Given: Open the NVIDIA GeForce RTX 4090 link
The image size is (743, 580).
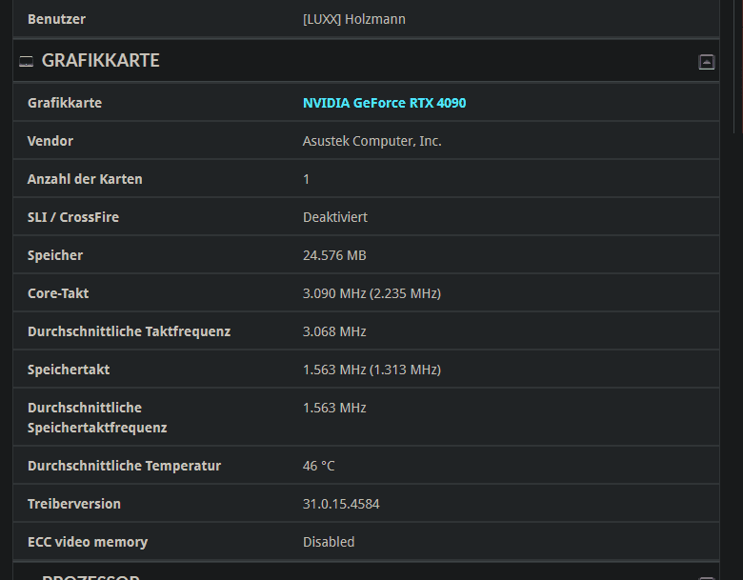Looking at the screenshot, I should pyautogui.click(x=384, y=103).
